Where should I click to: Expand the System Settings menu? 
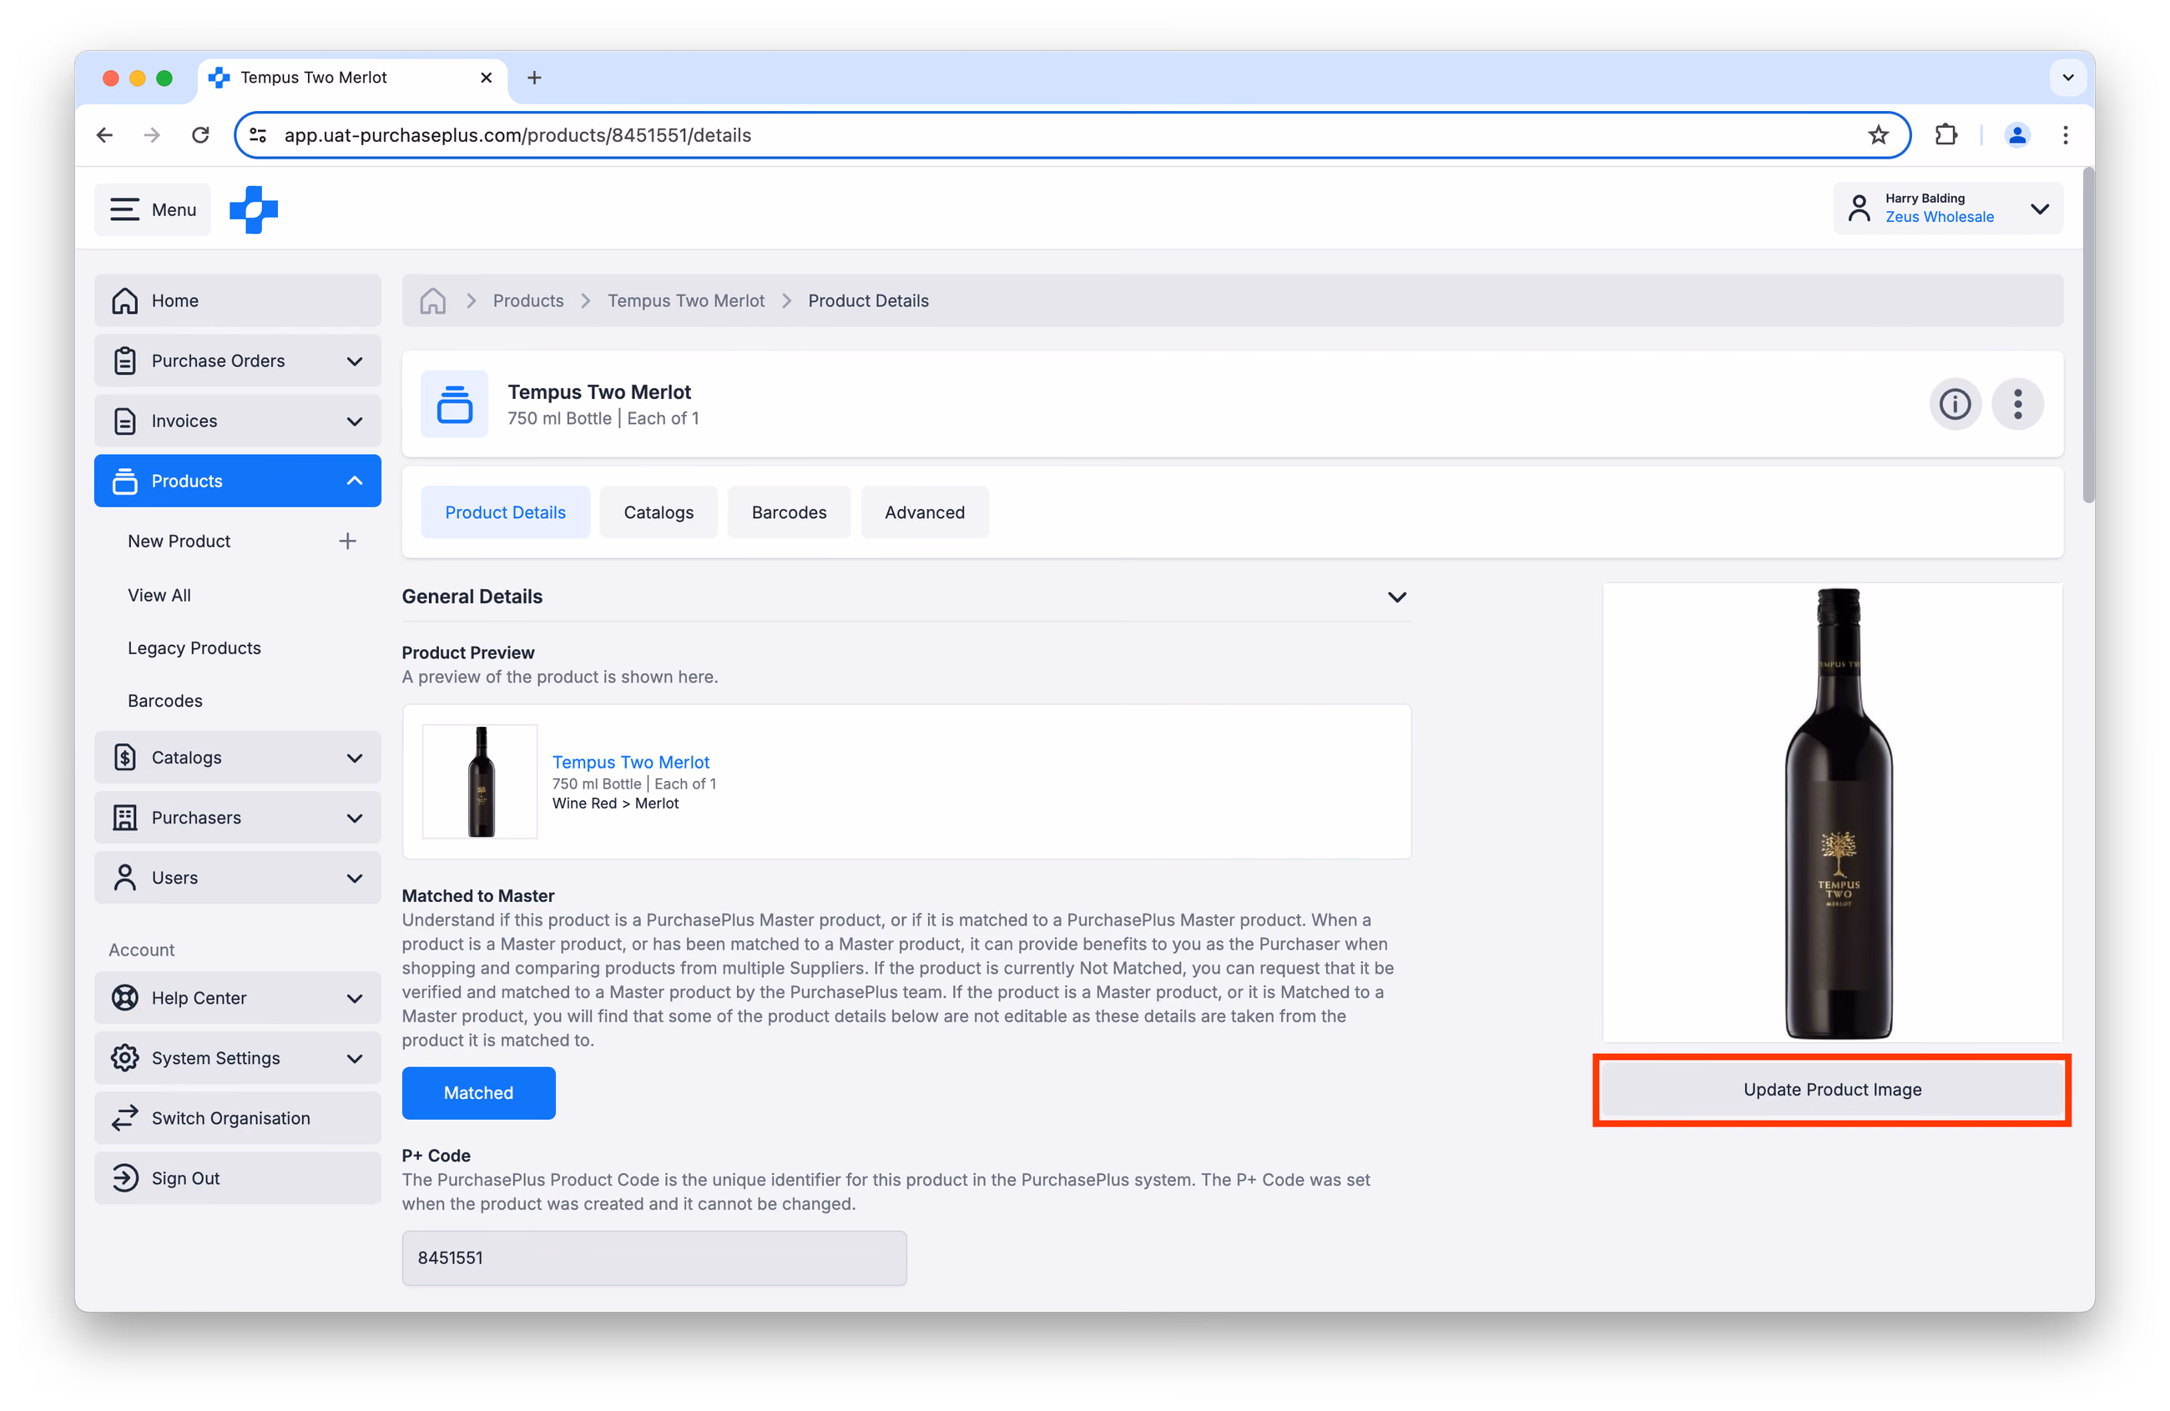tap(237, 1057)
